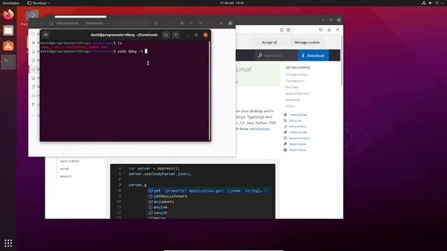Open the volume indicator in top bar
This screenshot has width=447, height=251.
point(430,3)
